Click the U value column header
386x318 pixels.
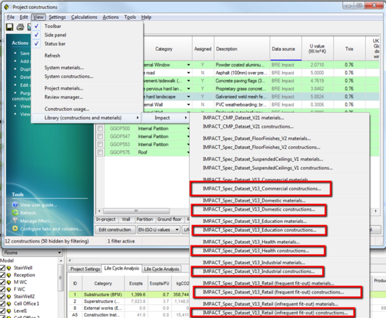(x=317, y=49)
